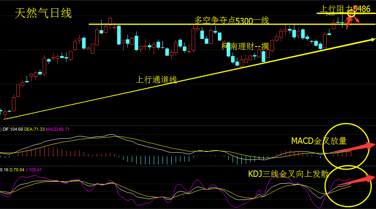Click the 天然气日线 chart title
Image resolution: width=376 pixels, height=209 pixels.
tap(43, 13)
